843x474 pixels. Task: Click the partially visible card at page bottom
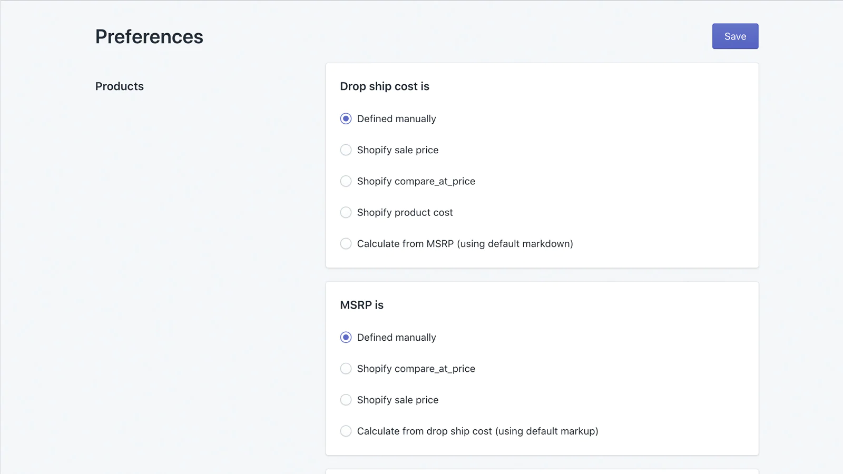click(x=542, y=471)
